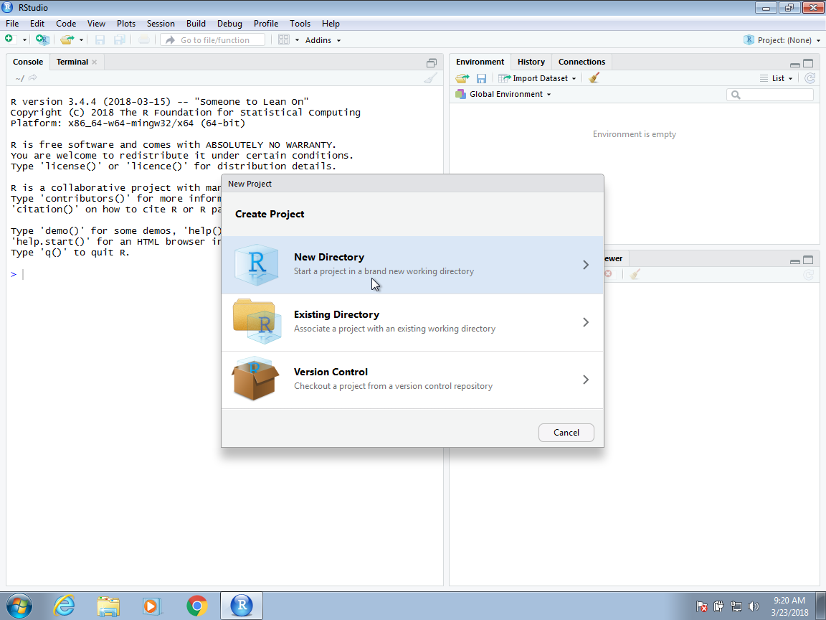Maximize the lower right Viewer pane
The width and height of the screenshot is (826, 620).
point(808,260)
